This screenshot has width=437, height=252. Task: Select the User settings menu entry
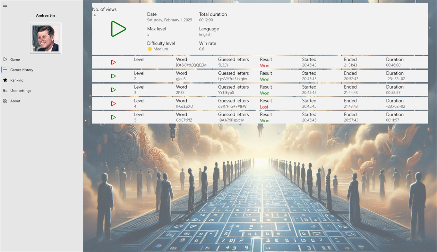[21, 90]
